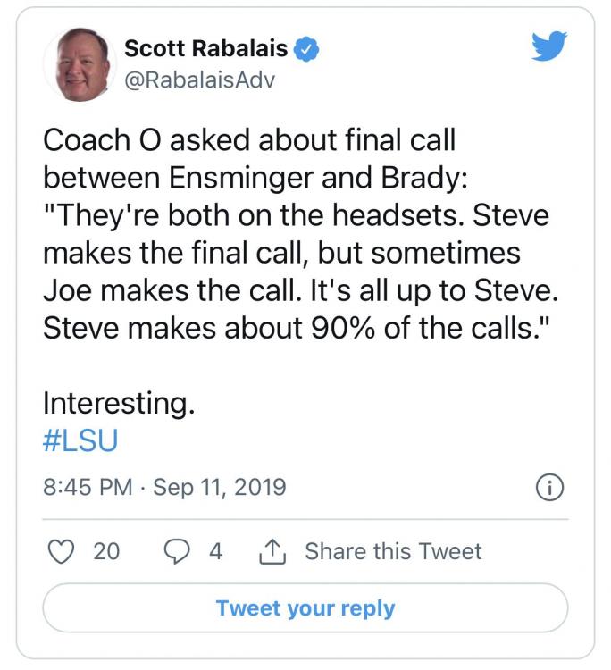
Task: Select the Share this Tweet label
Action: click(393, 551)
